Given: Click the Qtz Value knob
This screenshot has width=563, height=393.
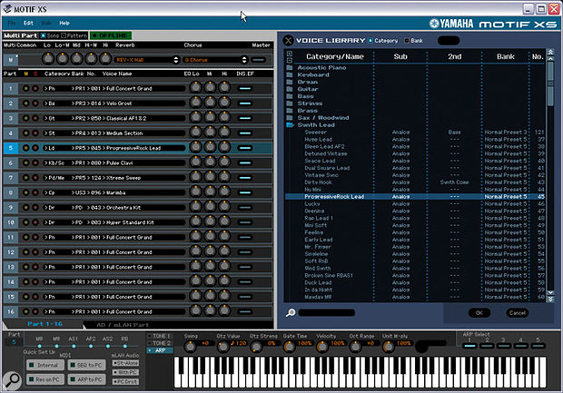Looking at the screenshot, I should 223,347.
